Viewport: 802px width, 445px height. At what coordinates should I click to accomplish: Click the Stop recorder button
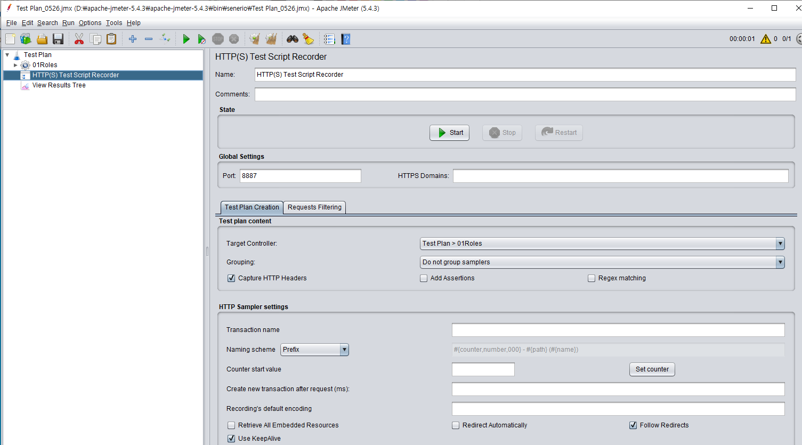(502, 133)
